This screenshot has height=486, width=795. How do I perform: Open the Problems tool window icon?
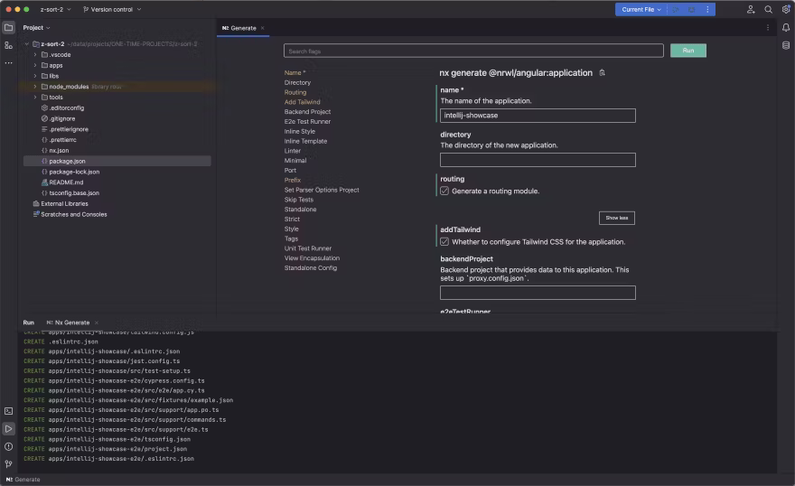pyautogui.click(x=8, y=446)
